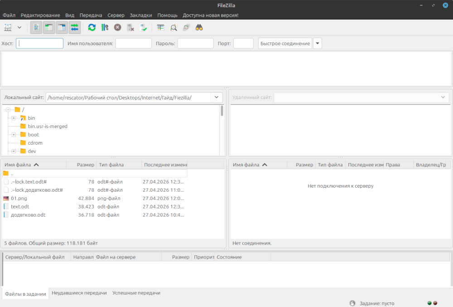This screenshot has width=453, height=307.
Task: Toggle processing of transfer queue
Action: click(x=105, y=28)
